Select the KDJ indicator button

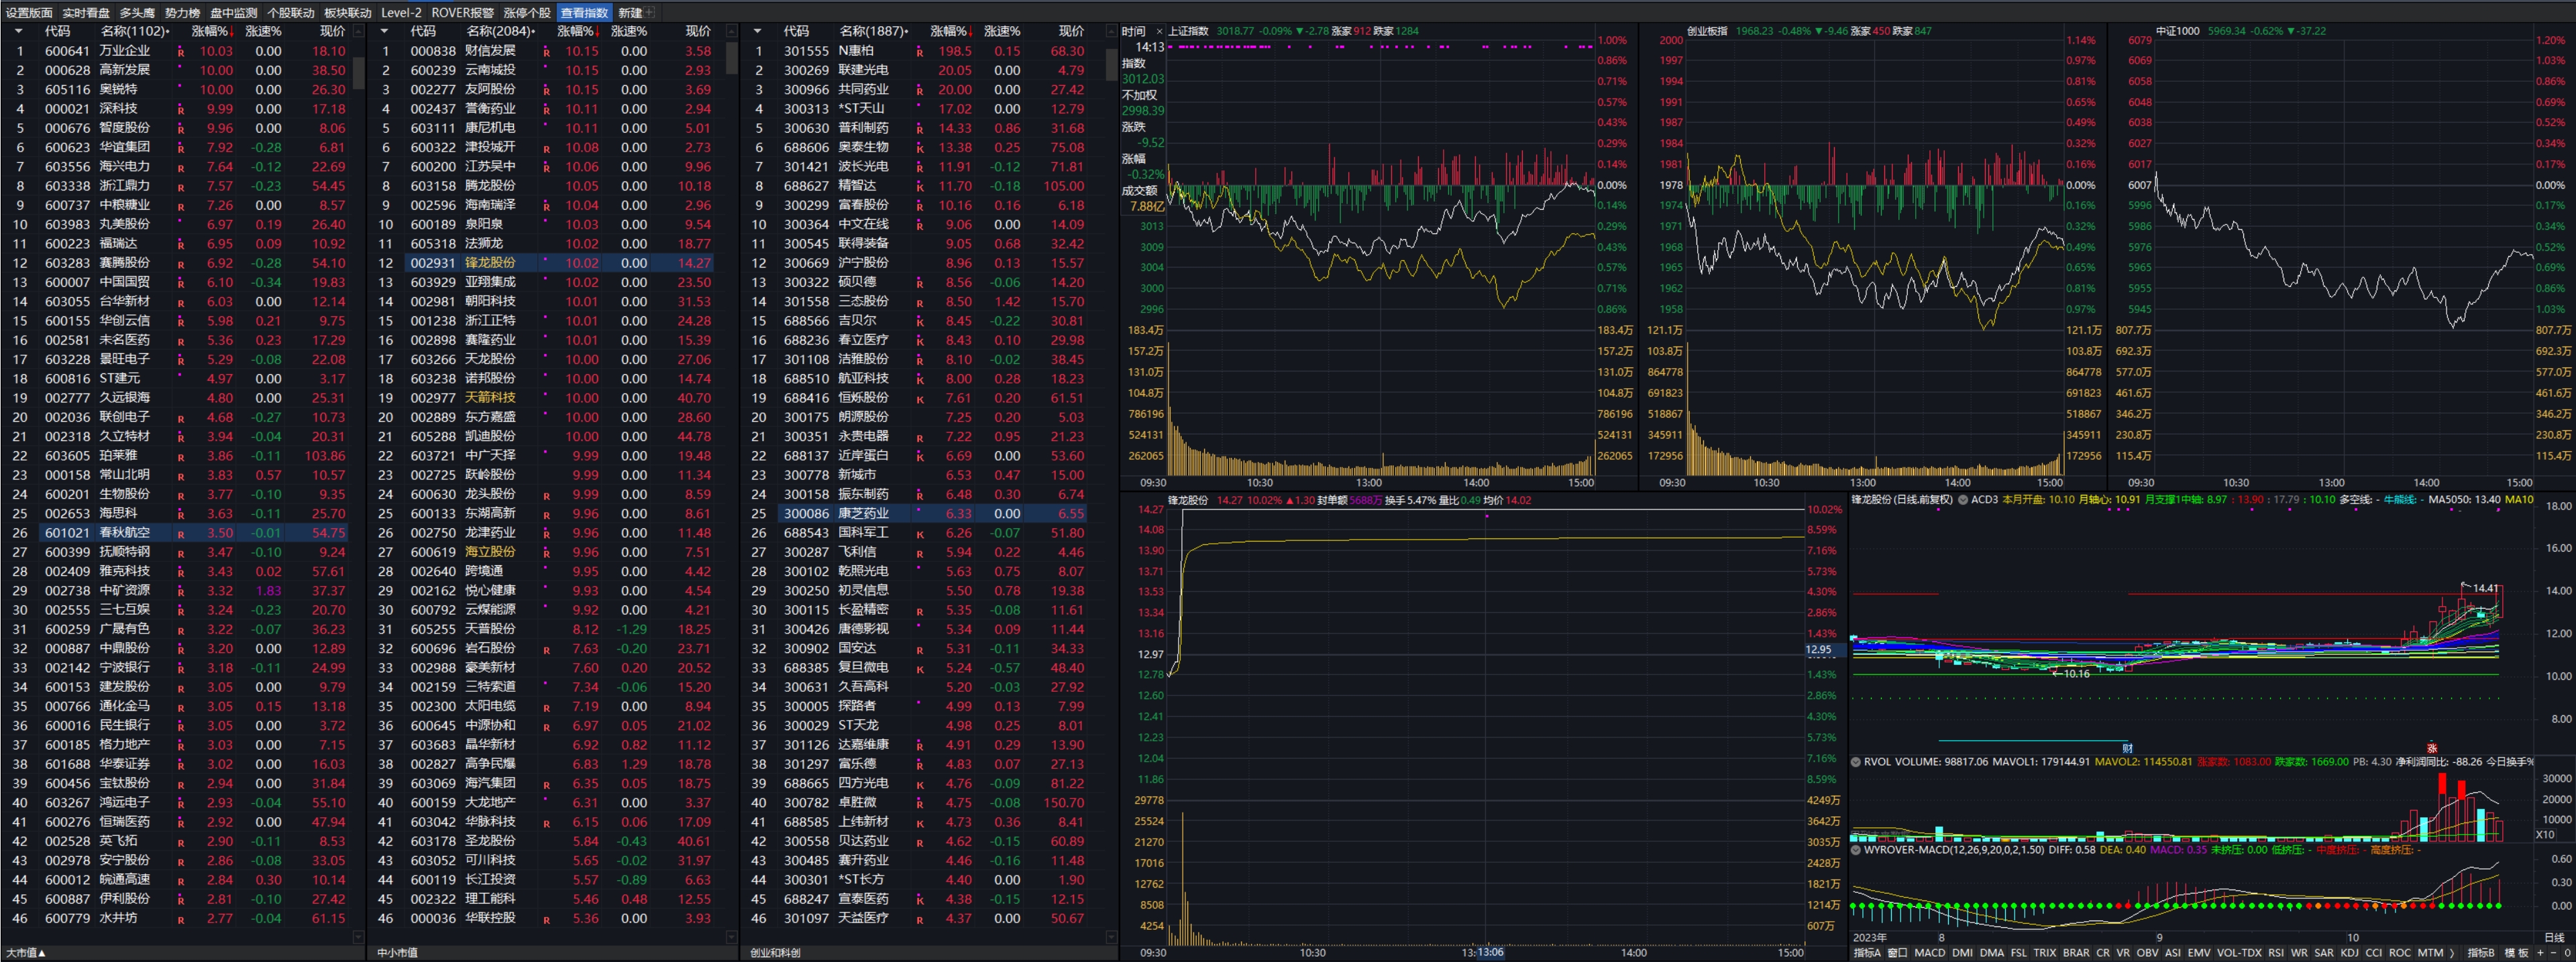coord(2349,953)
